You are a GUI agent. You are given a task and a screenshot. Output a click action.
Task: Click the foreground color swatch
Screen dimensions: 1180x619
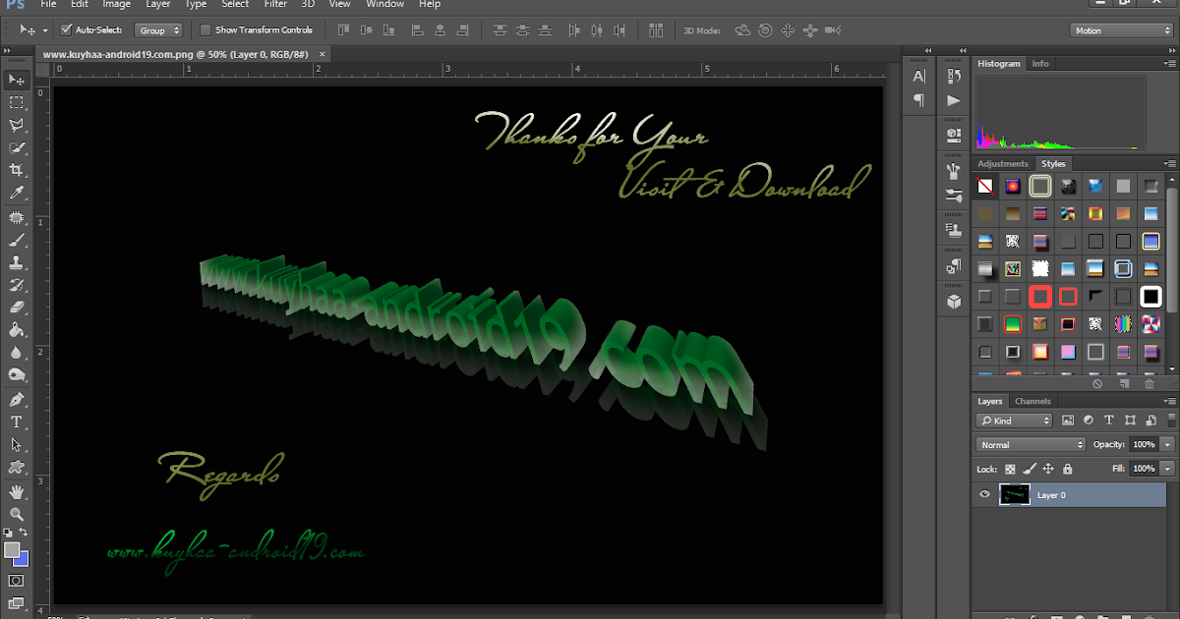click(x=12, y=550)
